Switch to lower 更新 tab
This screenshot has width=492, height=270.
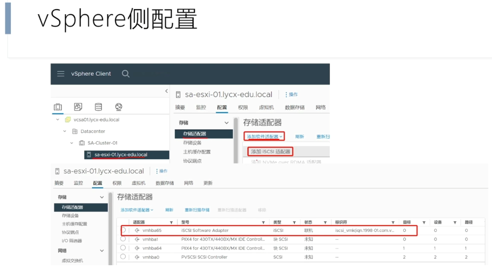click(208, 183)
